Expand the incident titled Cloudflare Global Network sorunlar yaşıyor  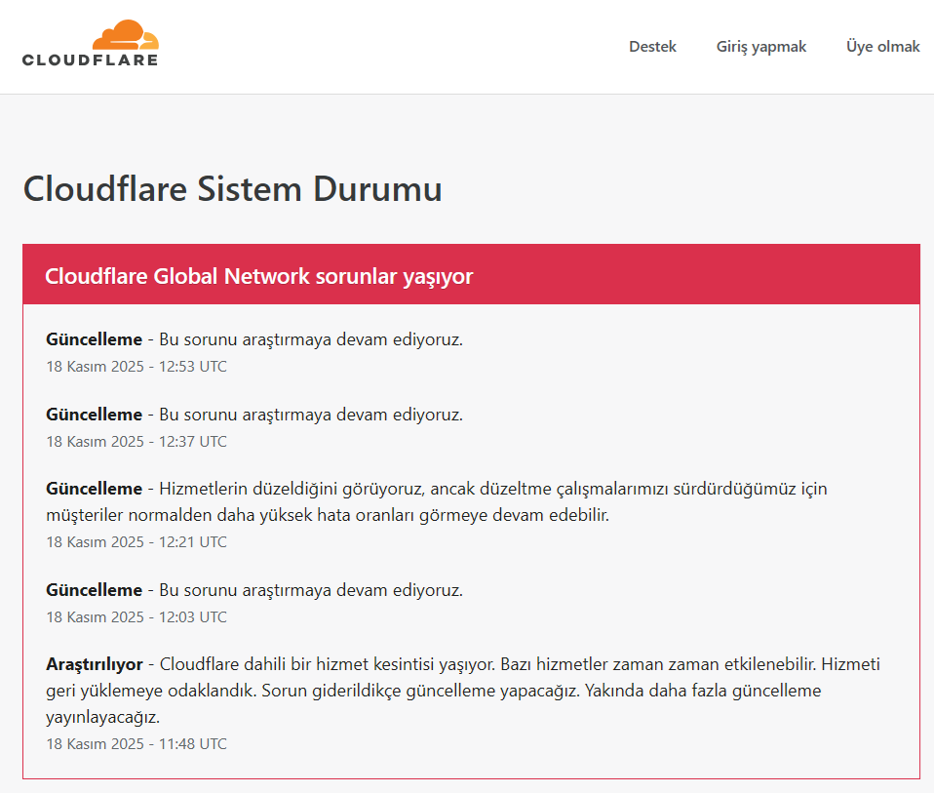[x=258, y=276]
